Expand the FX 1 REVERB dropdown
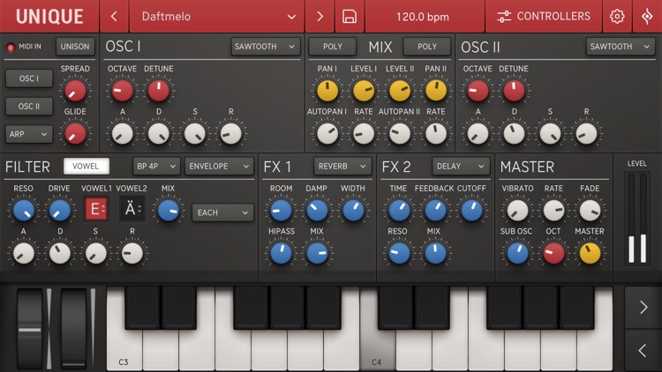 [342, 167]
